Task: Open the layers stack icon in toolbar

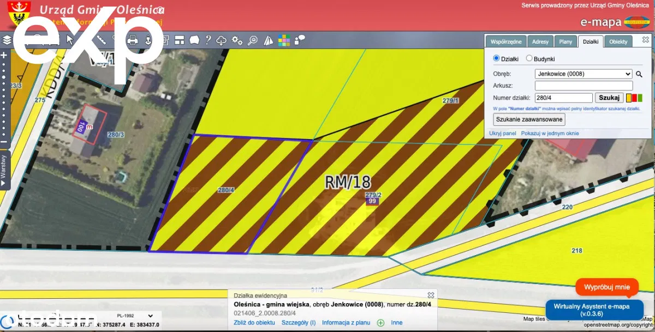Action: [7, 40]
